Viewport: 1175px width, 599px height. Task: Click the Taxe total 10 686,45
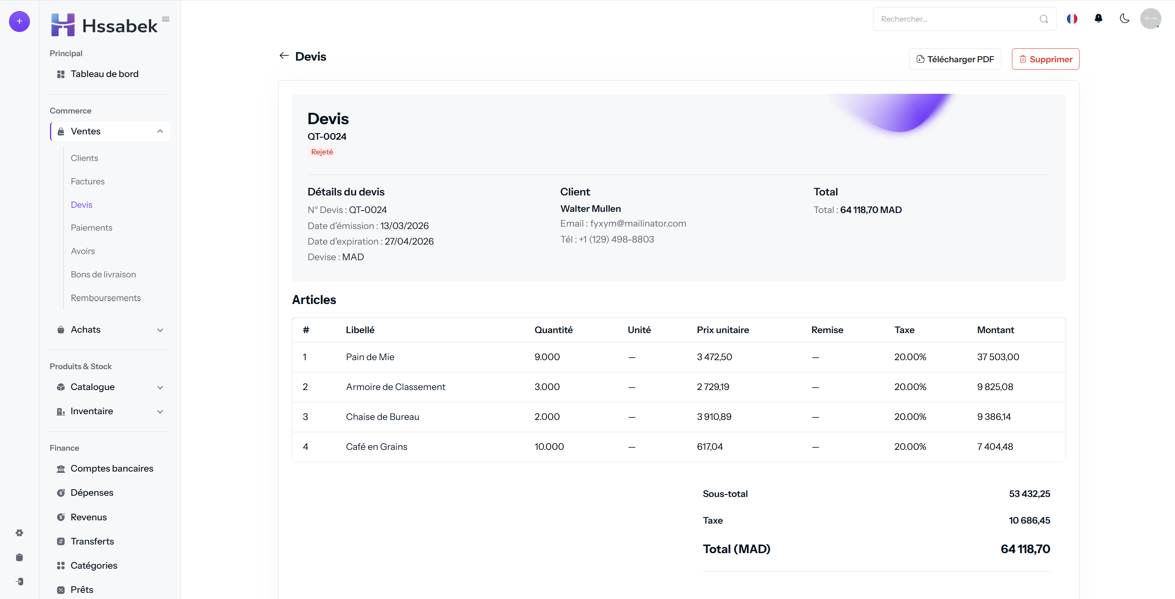click(x=1029, y=520)
